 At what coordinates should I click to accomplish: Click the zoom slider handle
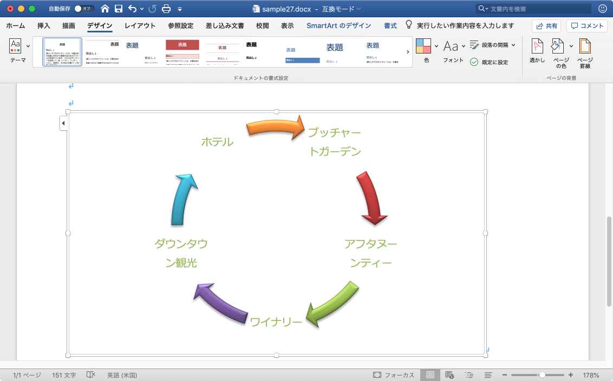click(542, 375)
